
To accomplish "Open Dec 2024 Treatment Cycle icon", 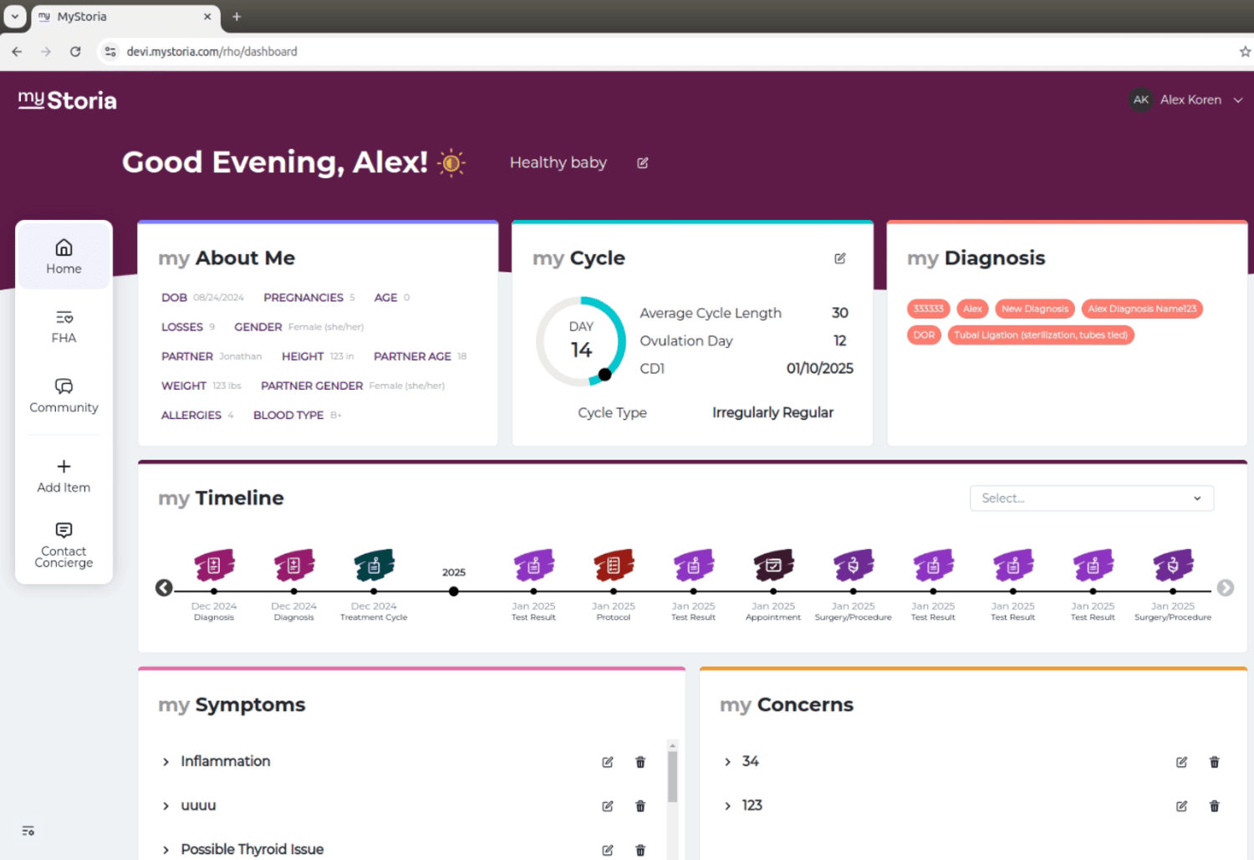I will pos(374,566).
